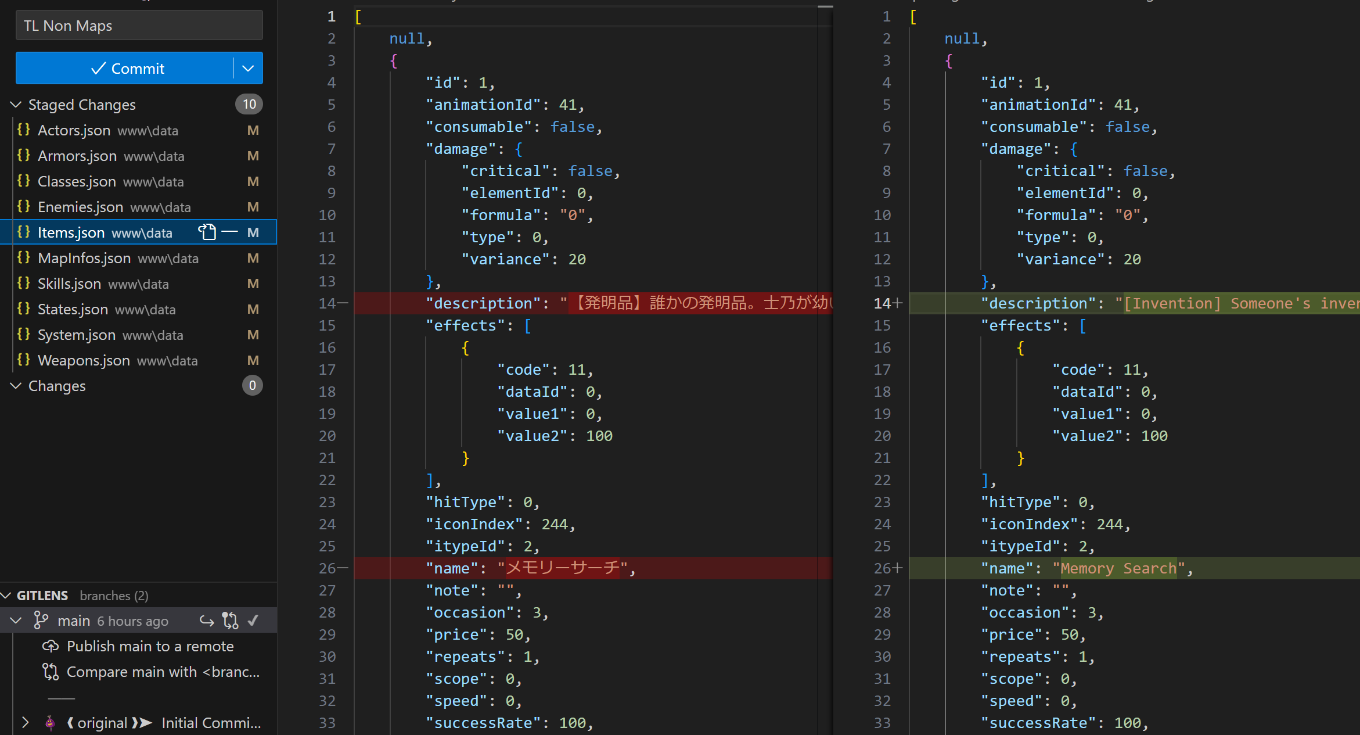This screenshot has height=735, width=1360.
Task: Open Classes.json staged file
Action: coord(138,181)
